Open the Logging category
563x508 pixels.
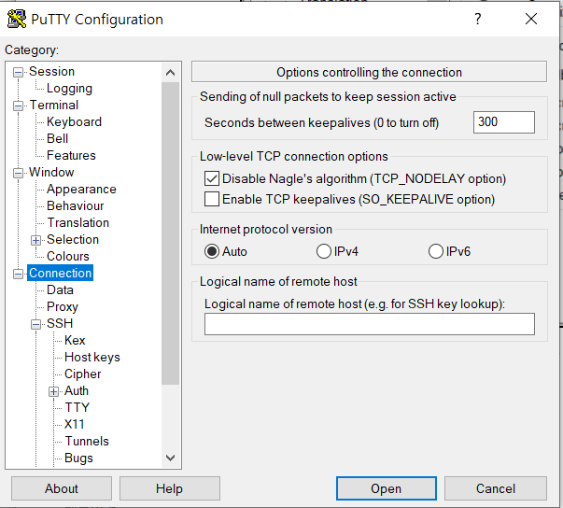[x=69, y=89]
